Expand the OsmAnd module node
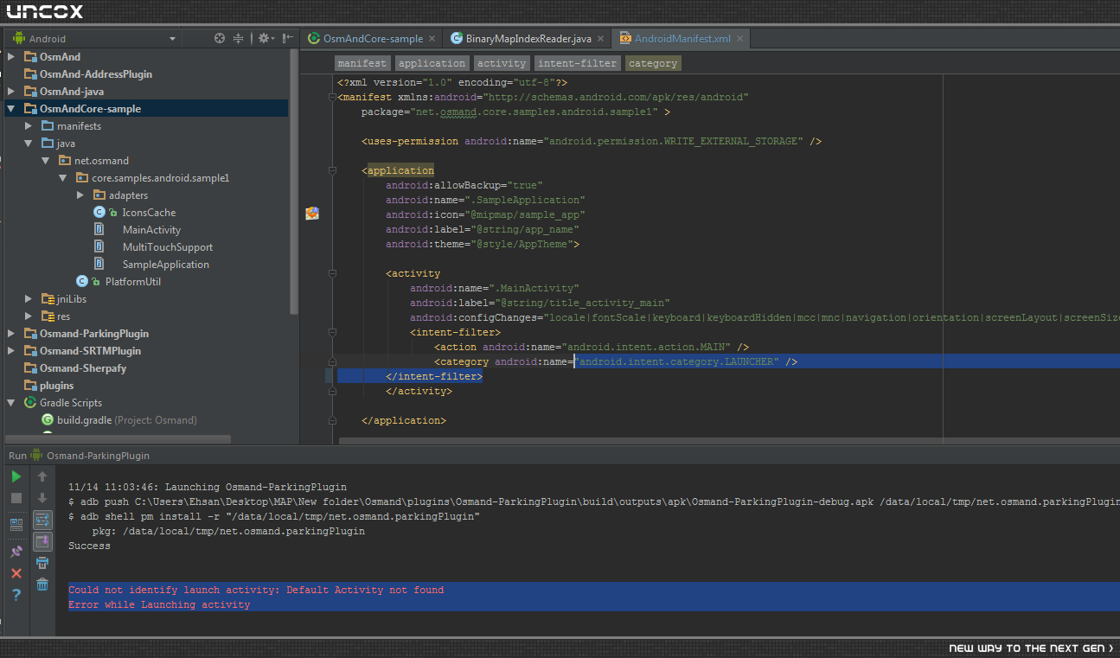The image size is (1120, 658). pyautogui.click(x=11, y=56)
